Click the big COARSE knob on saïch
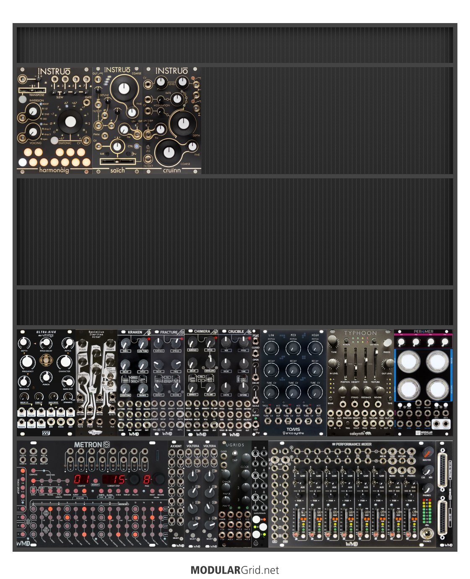This screenshot has height=579, width=470. coord(123,88)
